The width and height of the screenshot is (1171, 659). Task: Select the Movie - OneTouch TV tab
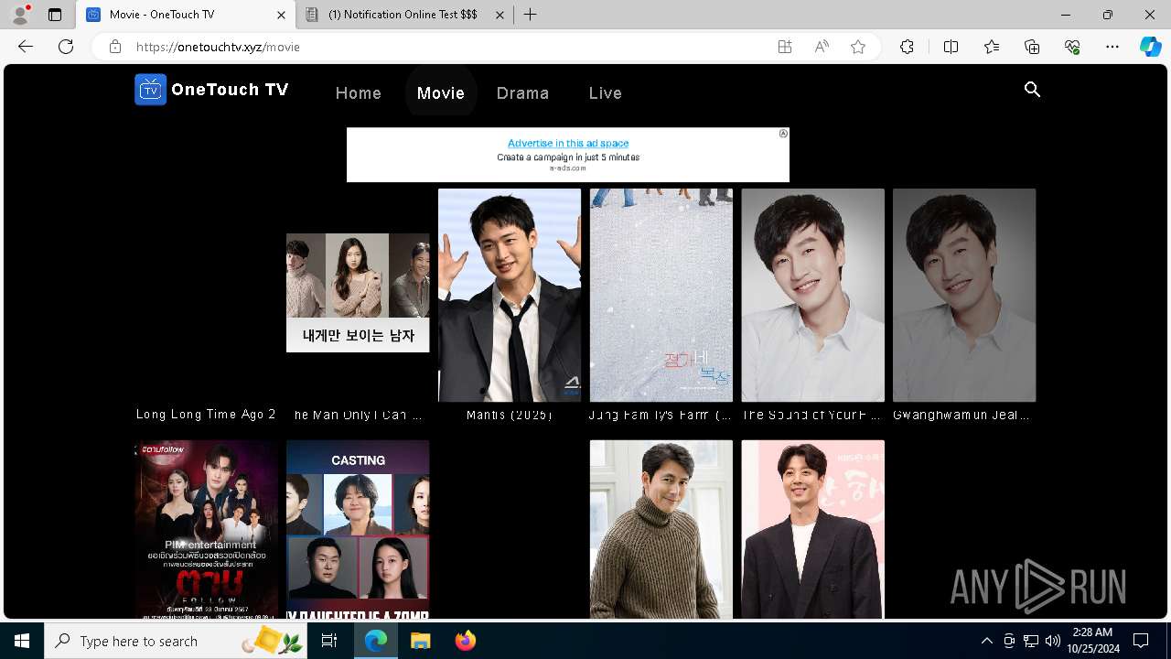pos(186,15)
